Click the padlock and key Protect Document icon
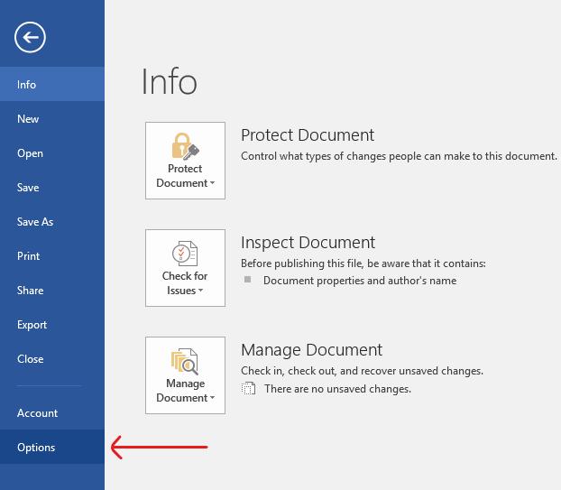The width and height of the screenshot is (561, 490). [185, 146]
